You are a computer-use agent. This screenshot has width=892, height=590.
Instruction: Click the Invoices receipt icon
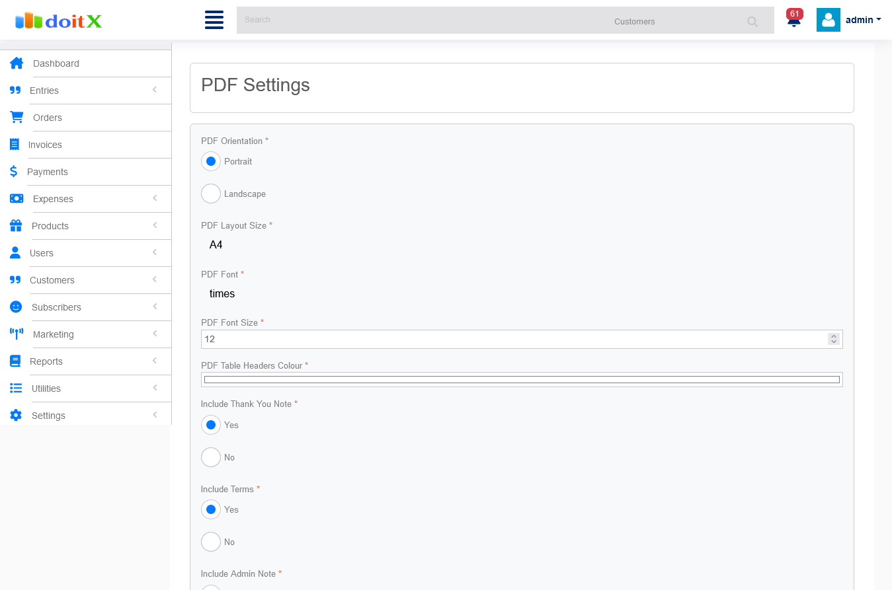click(15, 145)
